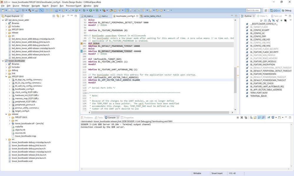Select tower_bootloader release jlink.launch
The image size is (294, 176).
[29, 155]
